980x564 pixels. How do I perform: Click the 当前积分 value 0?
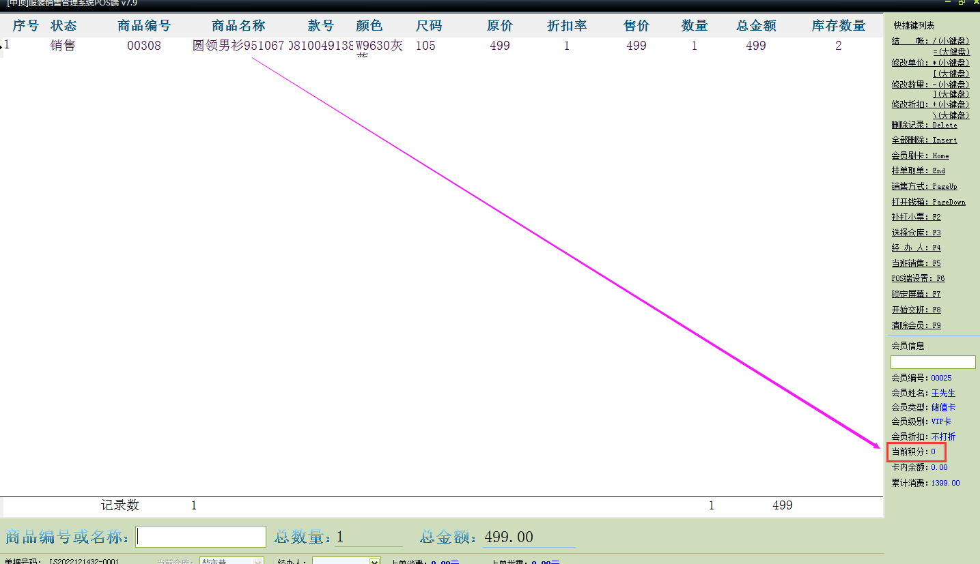(x=933, y=451)
